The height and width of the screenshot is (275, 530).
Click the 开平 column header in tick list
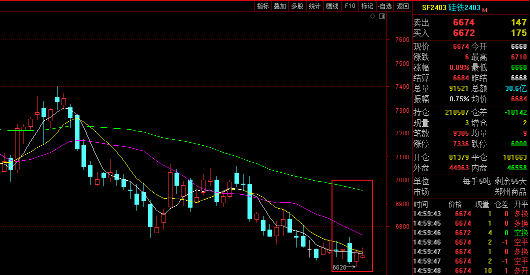click(520, 204)
